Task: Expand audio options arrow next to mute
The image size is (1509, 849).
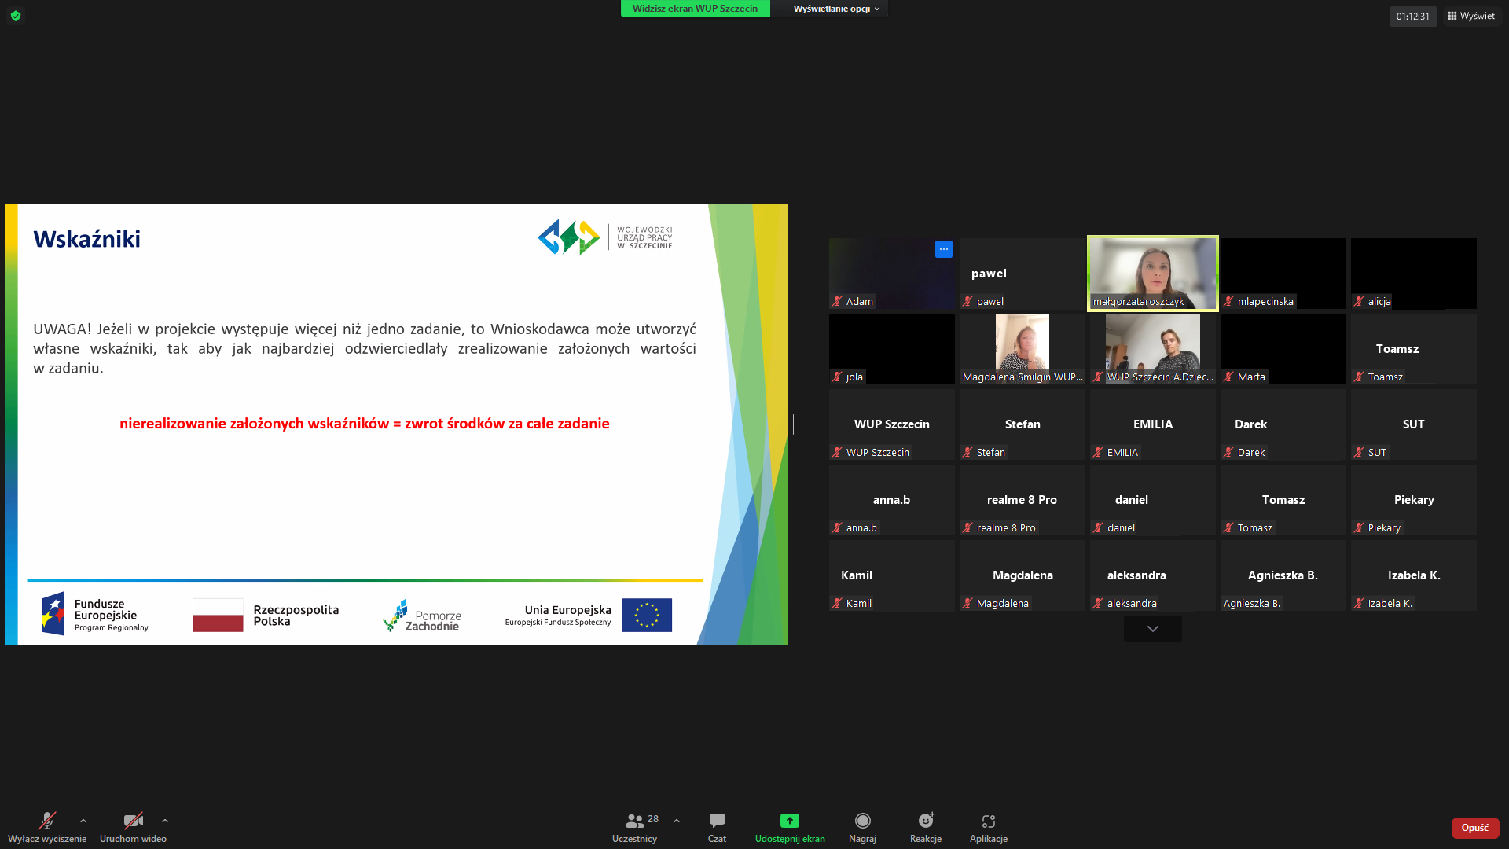Action: click(x=83, y=821)
